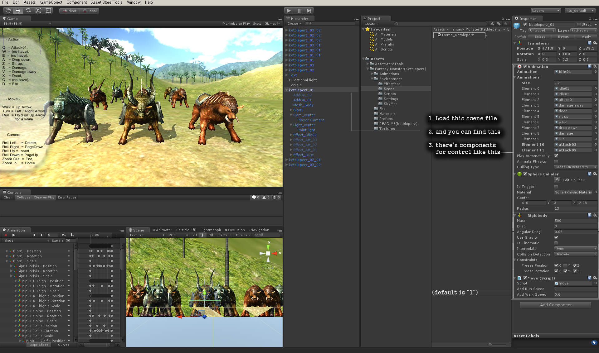The width and height of the screenshot is (599, 353).
Task: Toggle scene lighting sun icon
Action: [202, 235]
